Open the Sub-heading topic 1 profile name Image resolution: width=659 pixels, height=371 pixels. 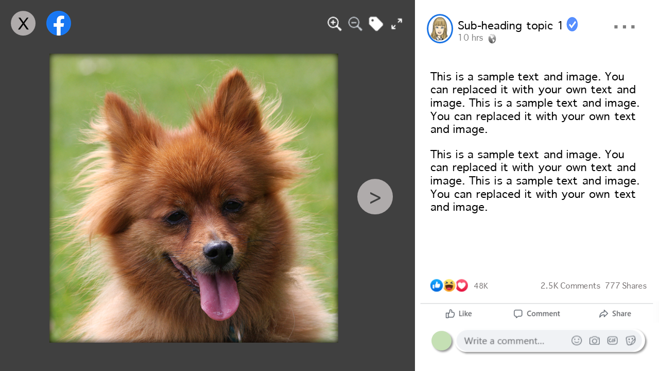point(510,25)
